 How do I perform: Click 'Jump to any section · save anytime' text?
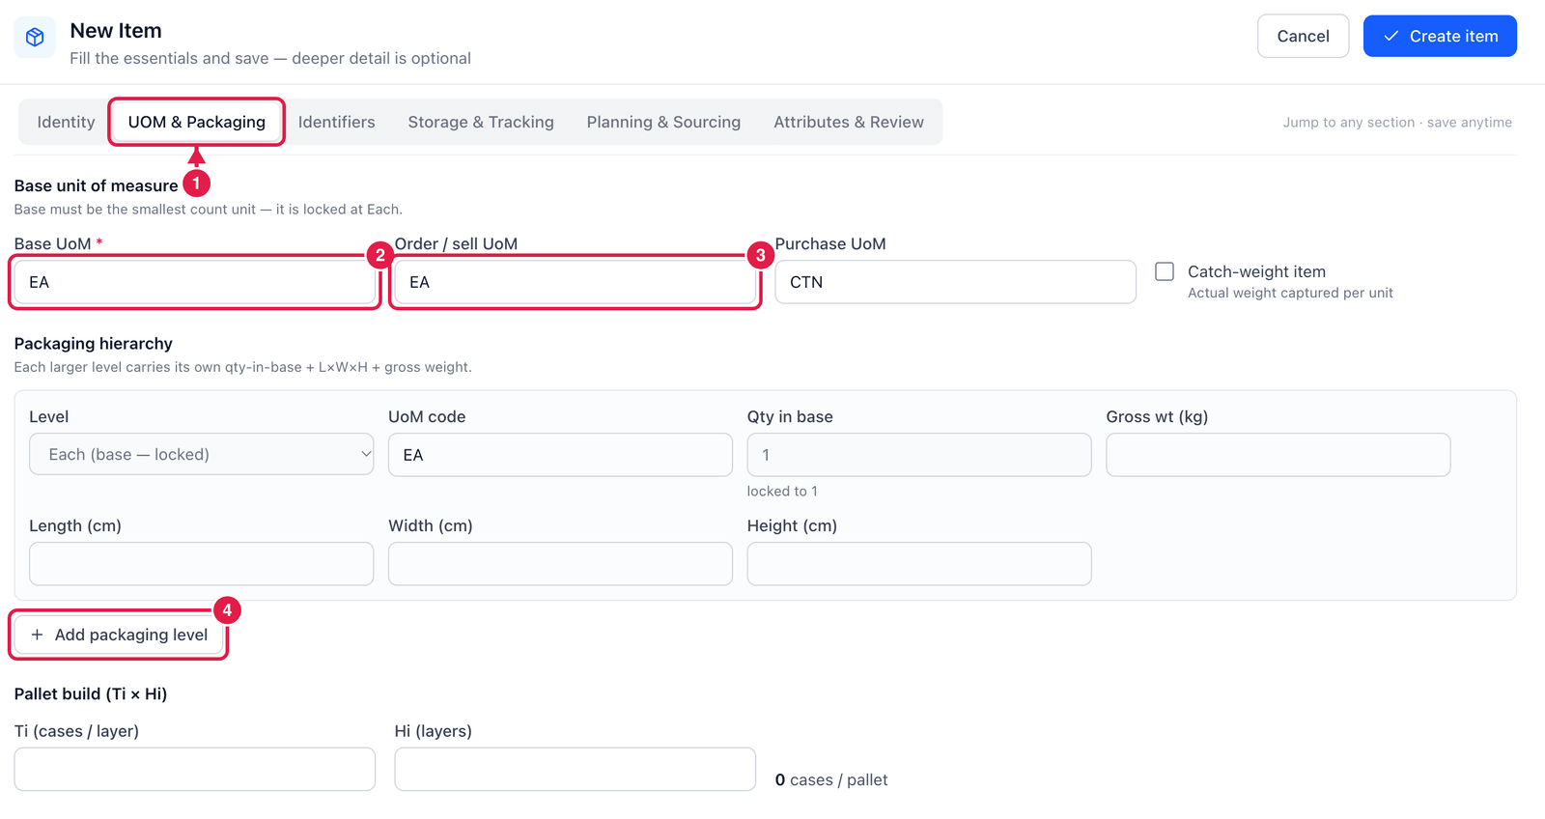(x=1397, y=122)
